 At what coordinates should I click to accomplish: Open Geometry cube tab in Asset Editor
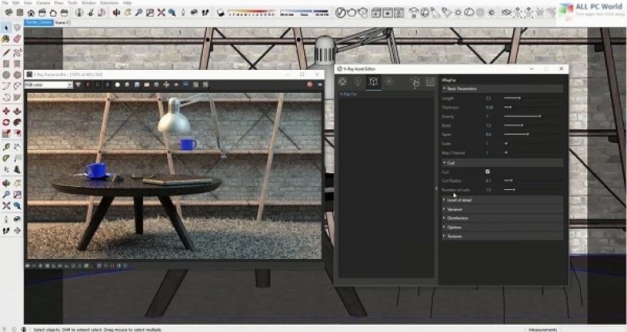[x=373, y=82]
